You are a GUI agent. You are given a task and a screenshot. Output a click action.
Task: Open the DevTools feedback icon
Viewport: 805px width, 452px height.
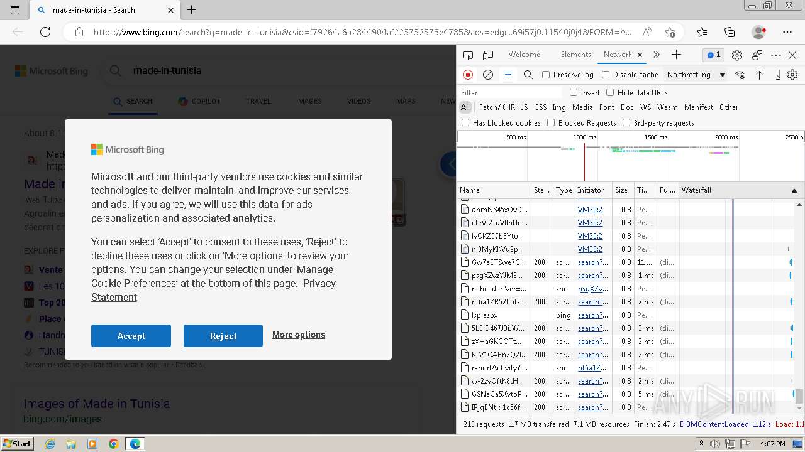coord(757,55)
